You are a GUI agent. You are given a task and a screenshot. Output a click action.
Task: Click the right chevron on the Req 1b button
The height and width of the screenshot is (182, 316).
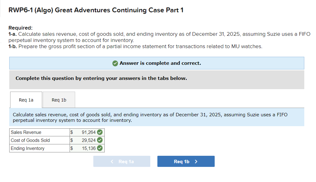(196, 161)
